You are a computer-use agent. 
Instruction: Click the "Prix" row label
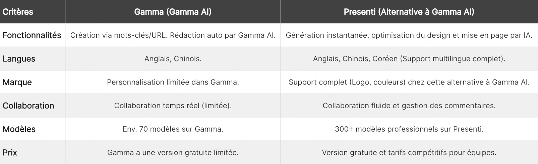pos(10,153)
